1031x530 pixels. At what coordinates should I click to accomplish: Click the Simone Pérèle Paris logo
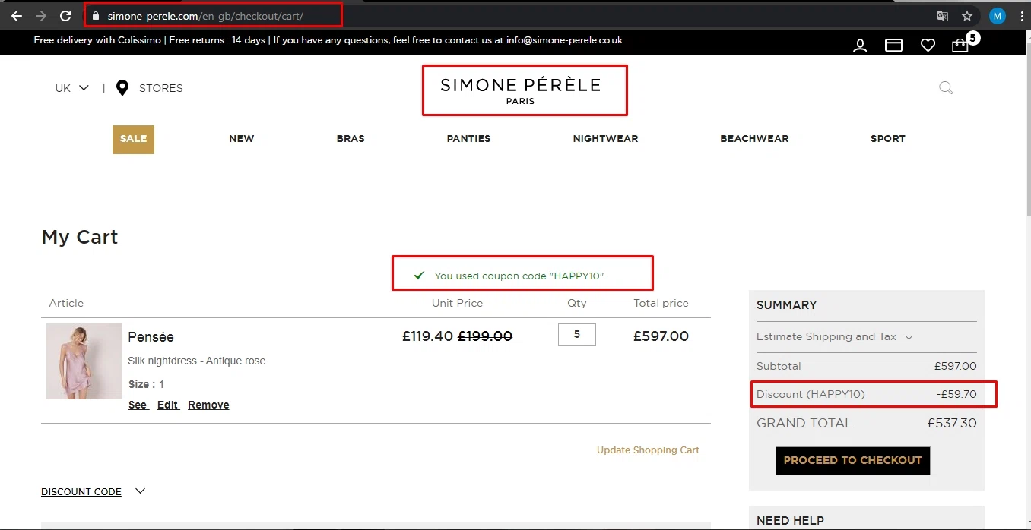(521, 90)
